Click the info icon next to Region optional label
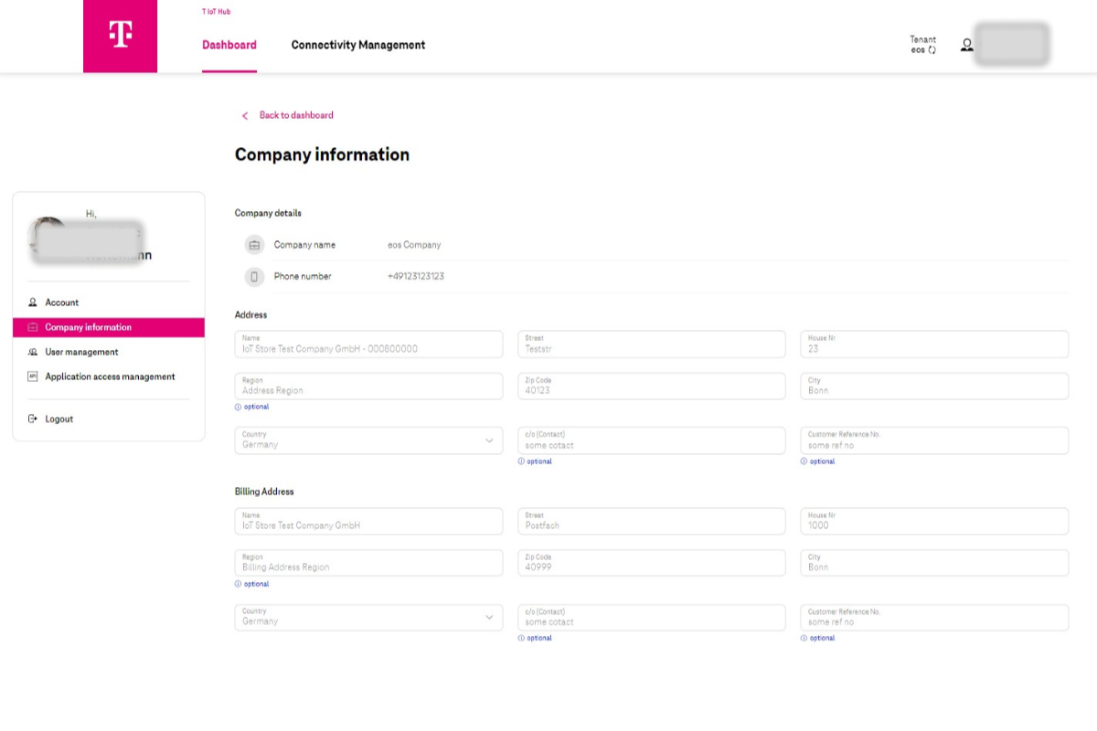 click(240, 407)
